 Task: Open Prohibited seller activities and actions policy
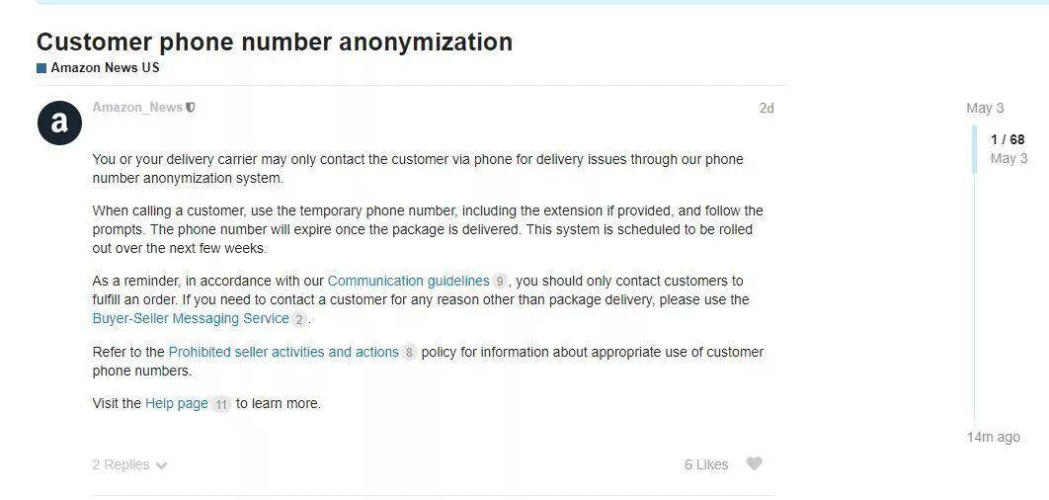(283, 352)
